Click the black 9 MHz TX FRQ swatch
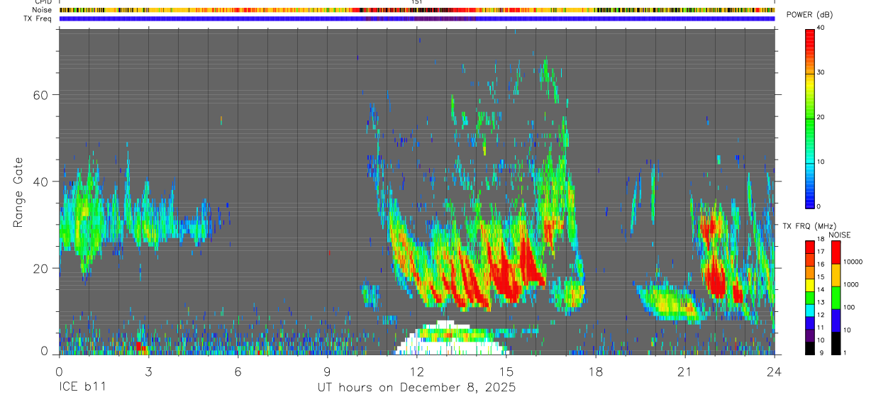Image resolution: width=871 pixels, height=402 pixels. pos(810,348)
